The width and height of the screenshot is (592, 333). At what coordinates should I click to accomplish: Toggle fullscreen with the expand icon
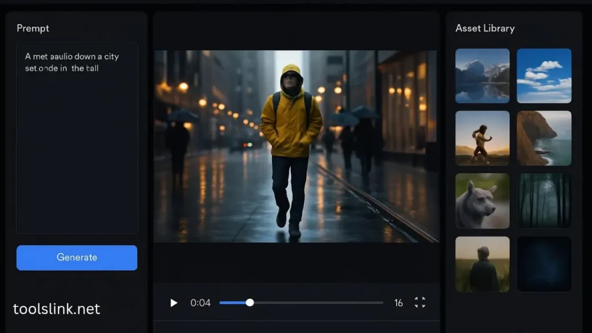pos(420,302)
